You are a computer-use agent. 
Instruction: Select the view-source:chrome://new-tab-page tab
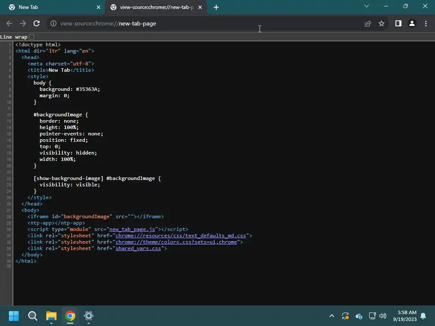point(155,8)
